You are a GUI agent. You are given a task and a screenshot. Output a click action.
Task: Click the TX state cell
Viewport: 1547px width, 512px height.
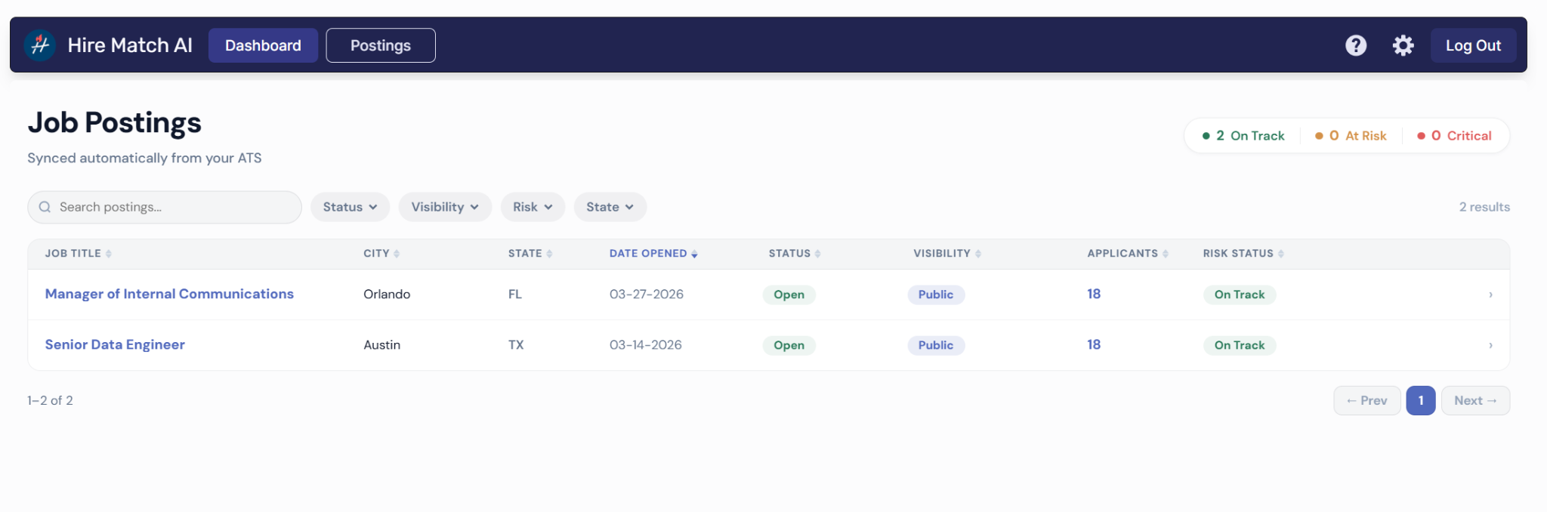[x=516, y=344]
